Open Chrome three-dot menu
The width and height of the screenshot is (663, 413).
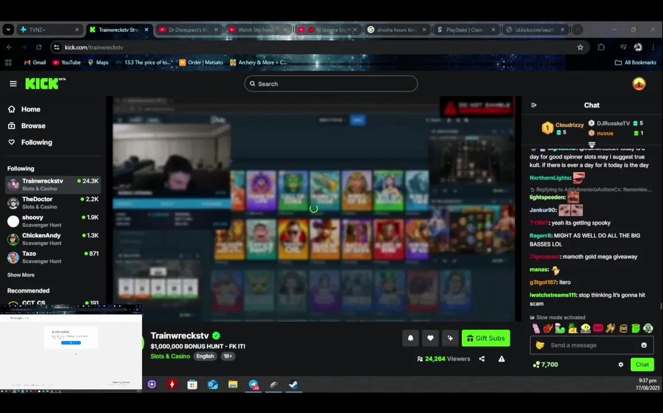tap(653, 47)
